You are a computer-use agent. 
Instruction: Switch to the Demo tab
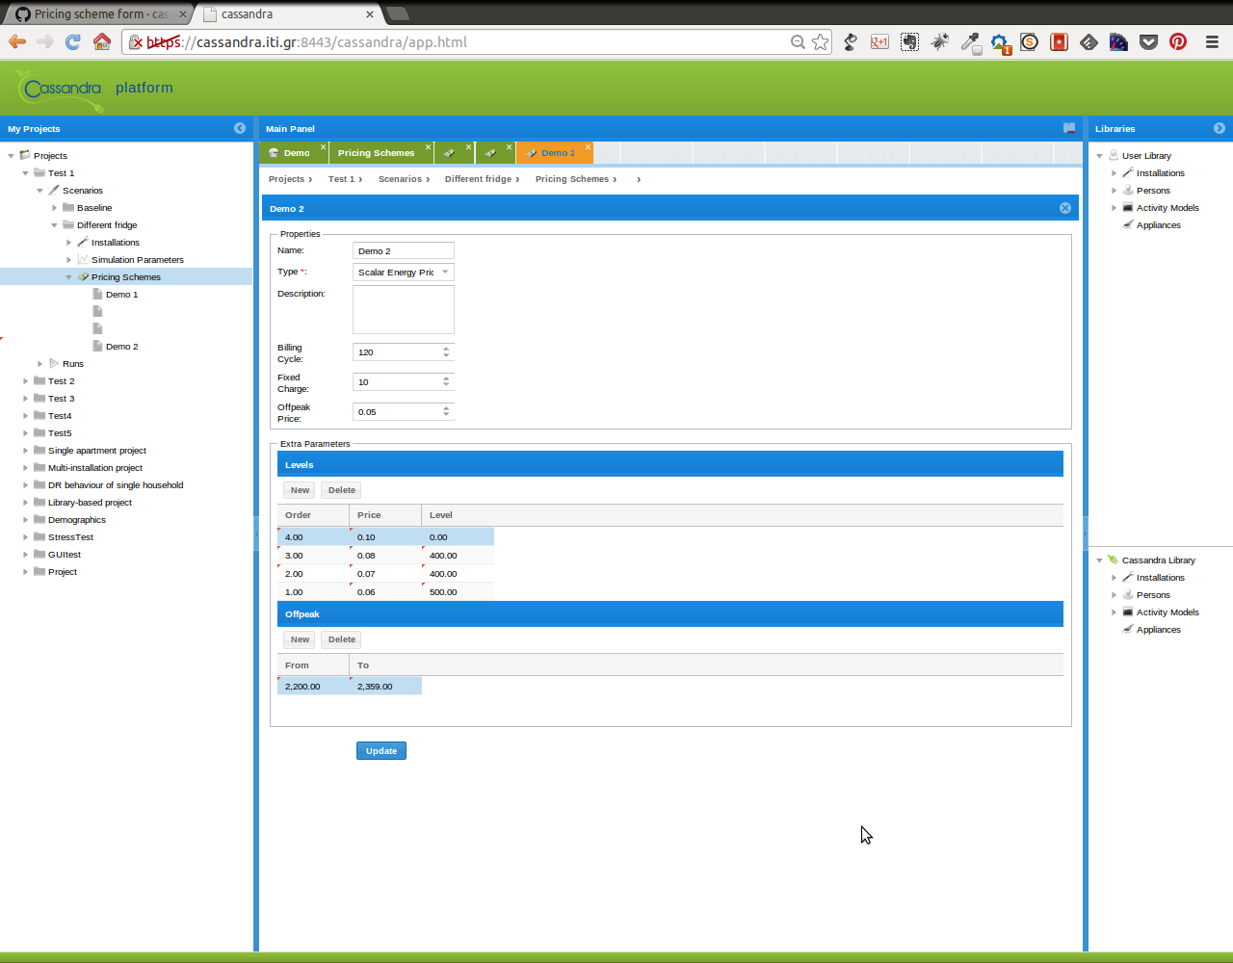[295, 153]
